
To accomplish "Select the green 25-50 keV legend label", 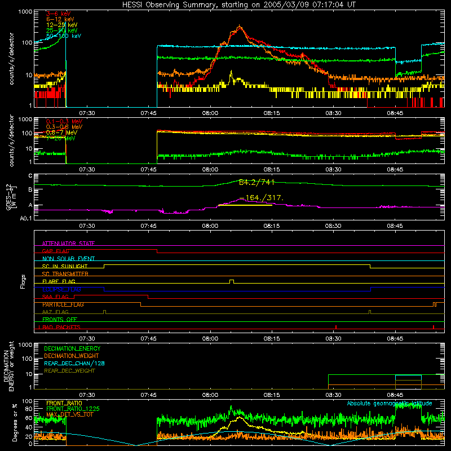I will pyautogui.click(x=62, y=30).
